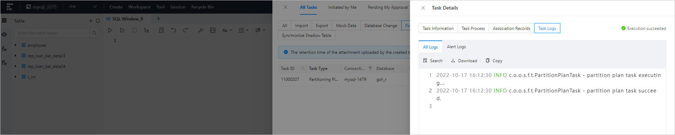Viewport: 675px width, 135px height.
Task: Open the Connection column filter
Action: pos(370,68)
